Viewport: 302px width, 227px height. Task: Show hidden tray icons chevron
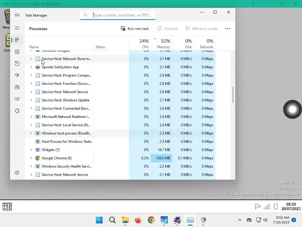pos(239,220)
